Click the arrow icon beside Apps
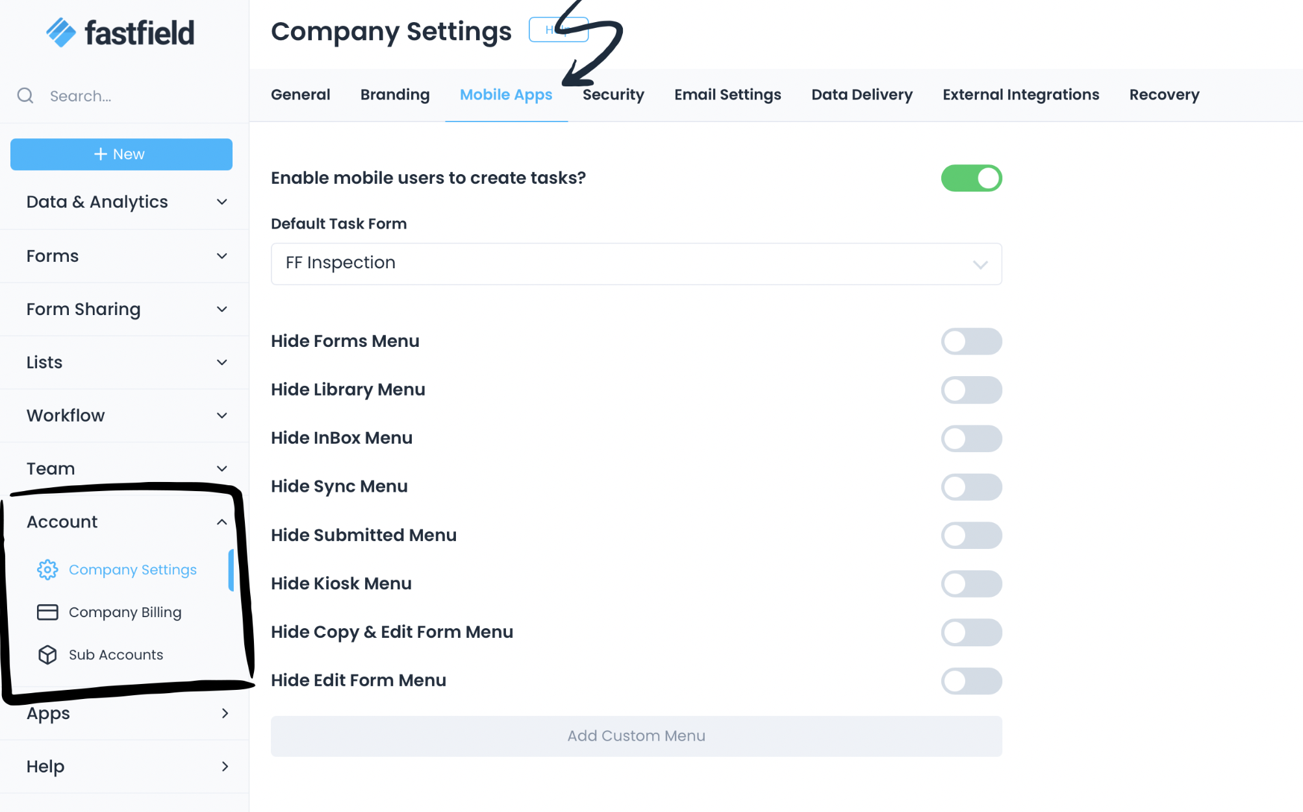The height and width of the screenshot is (812, 1303). [225, 713]
